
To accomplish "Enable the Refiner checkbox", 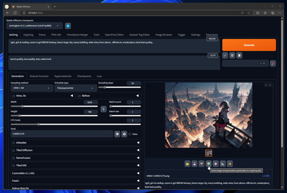I will (x=79, y=96).
